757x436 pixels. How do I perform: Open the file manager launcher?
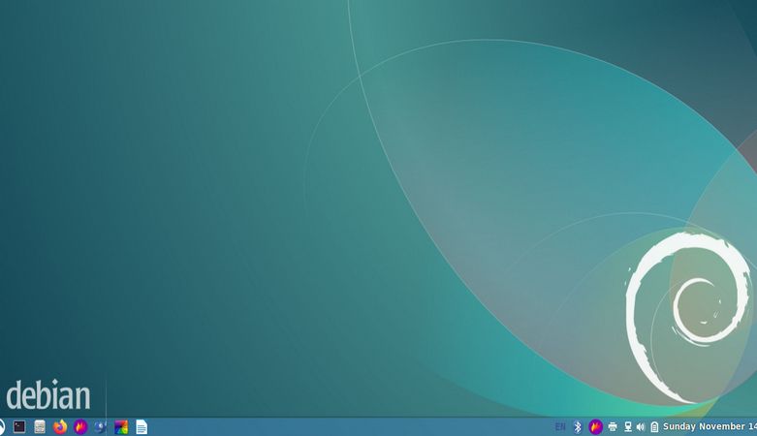40,426
